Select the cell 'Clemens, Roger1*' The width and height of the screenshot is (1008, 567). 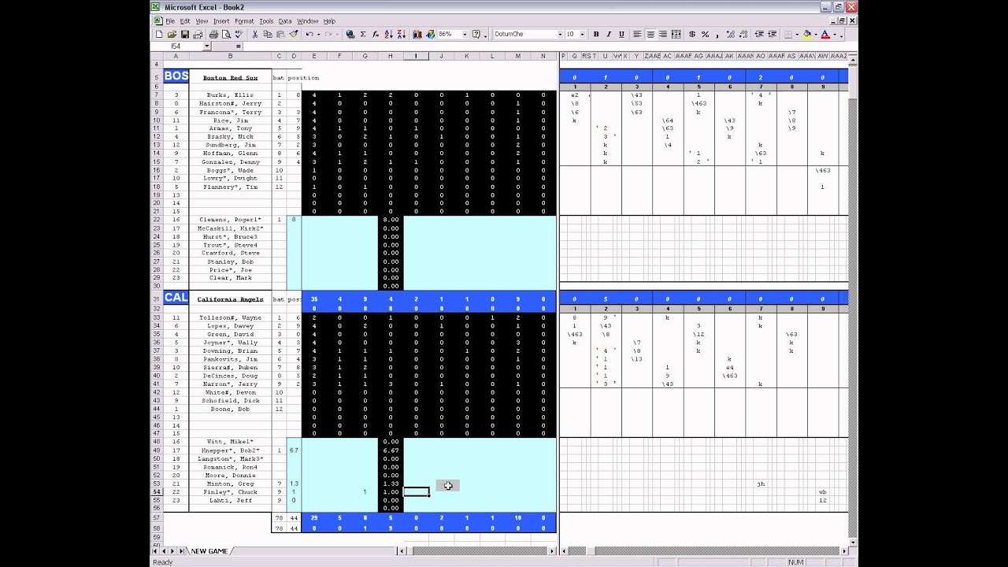tap(231, 219)
